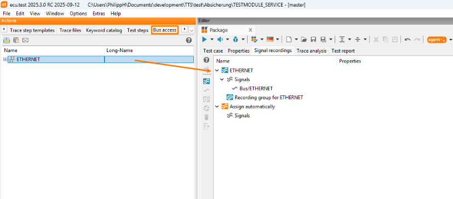Click the speaker icon in Editor toolbar
Screen dimensions: 453x199
[x=220, y=39]
